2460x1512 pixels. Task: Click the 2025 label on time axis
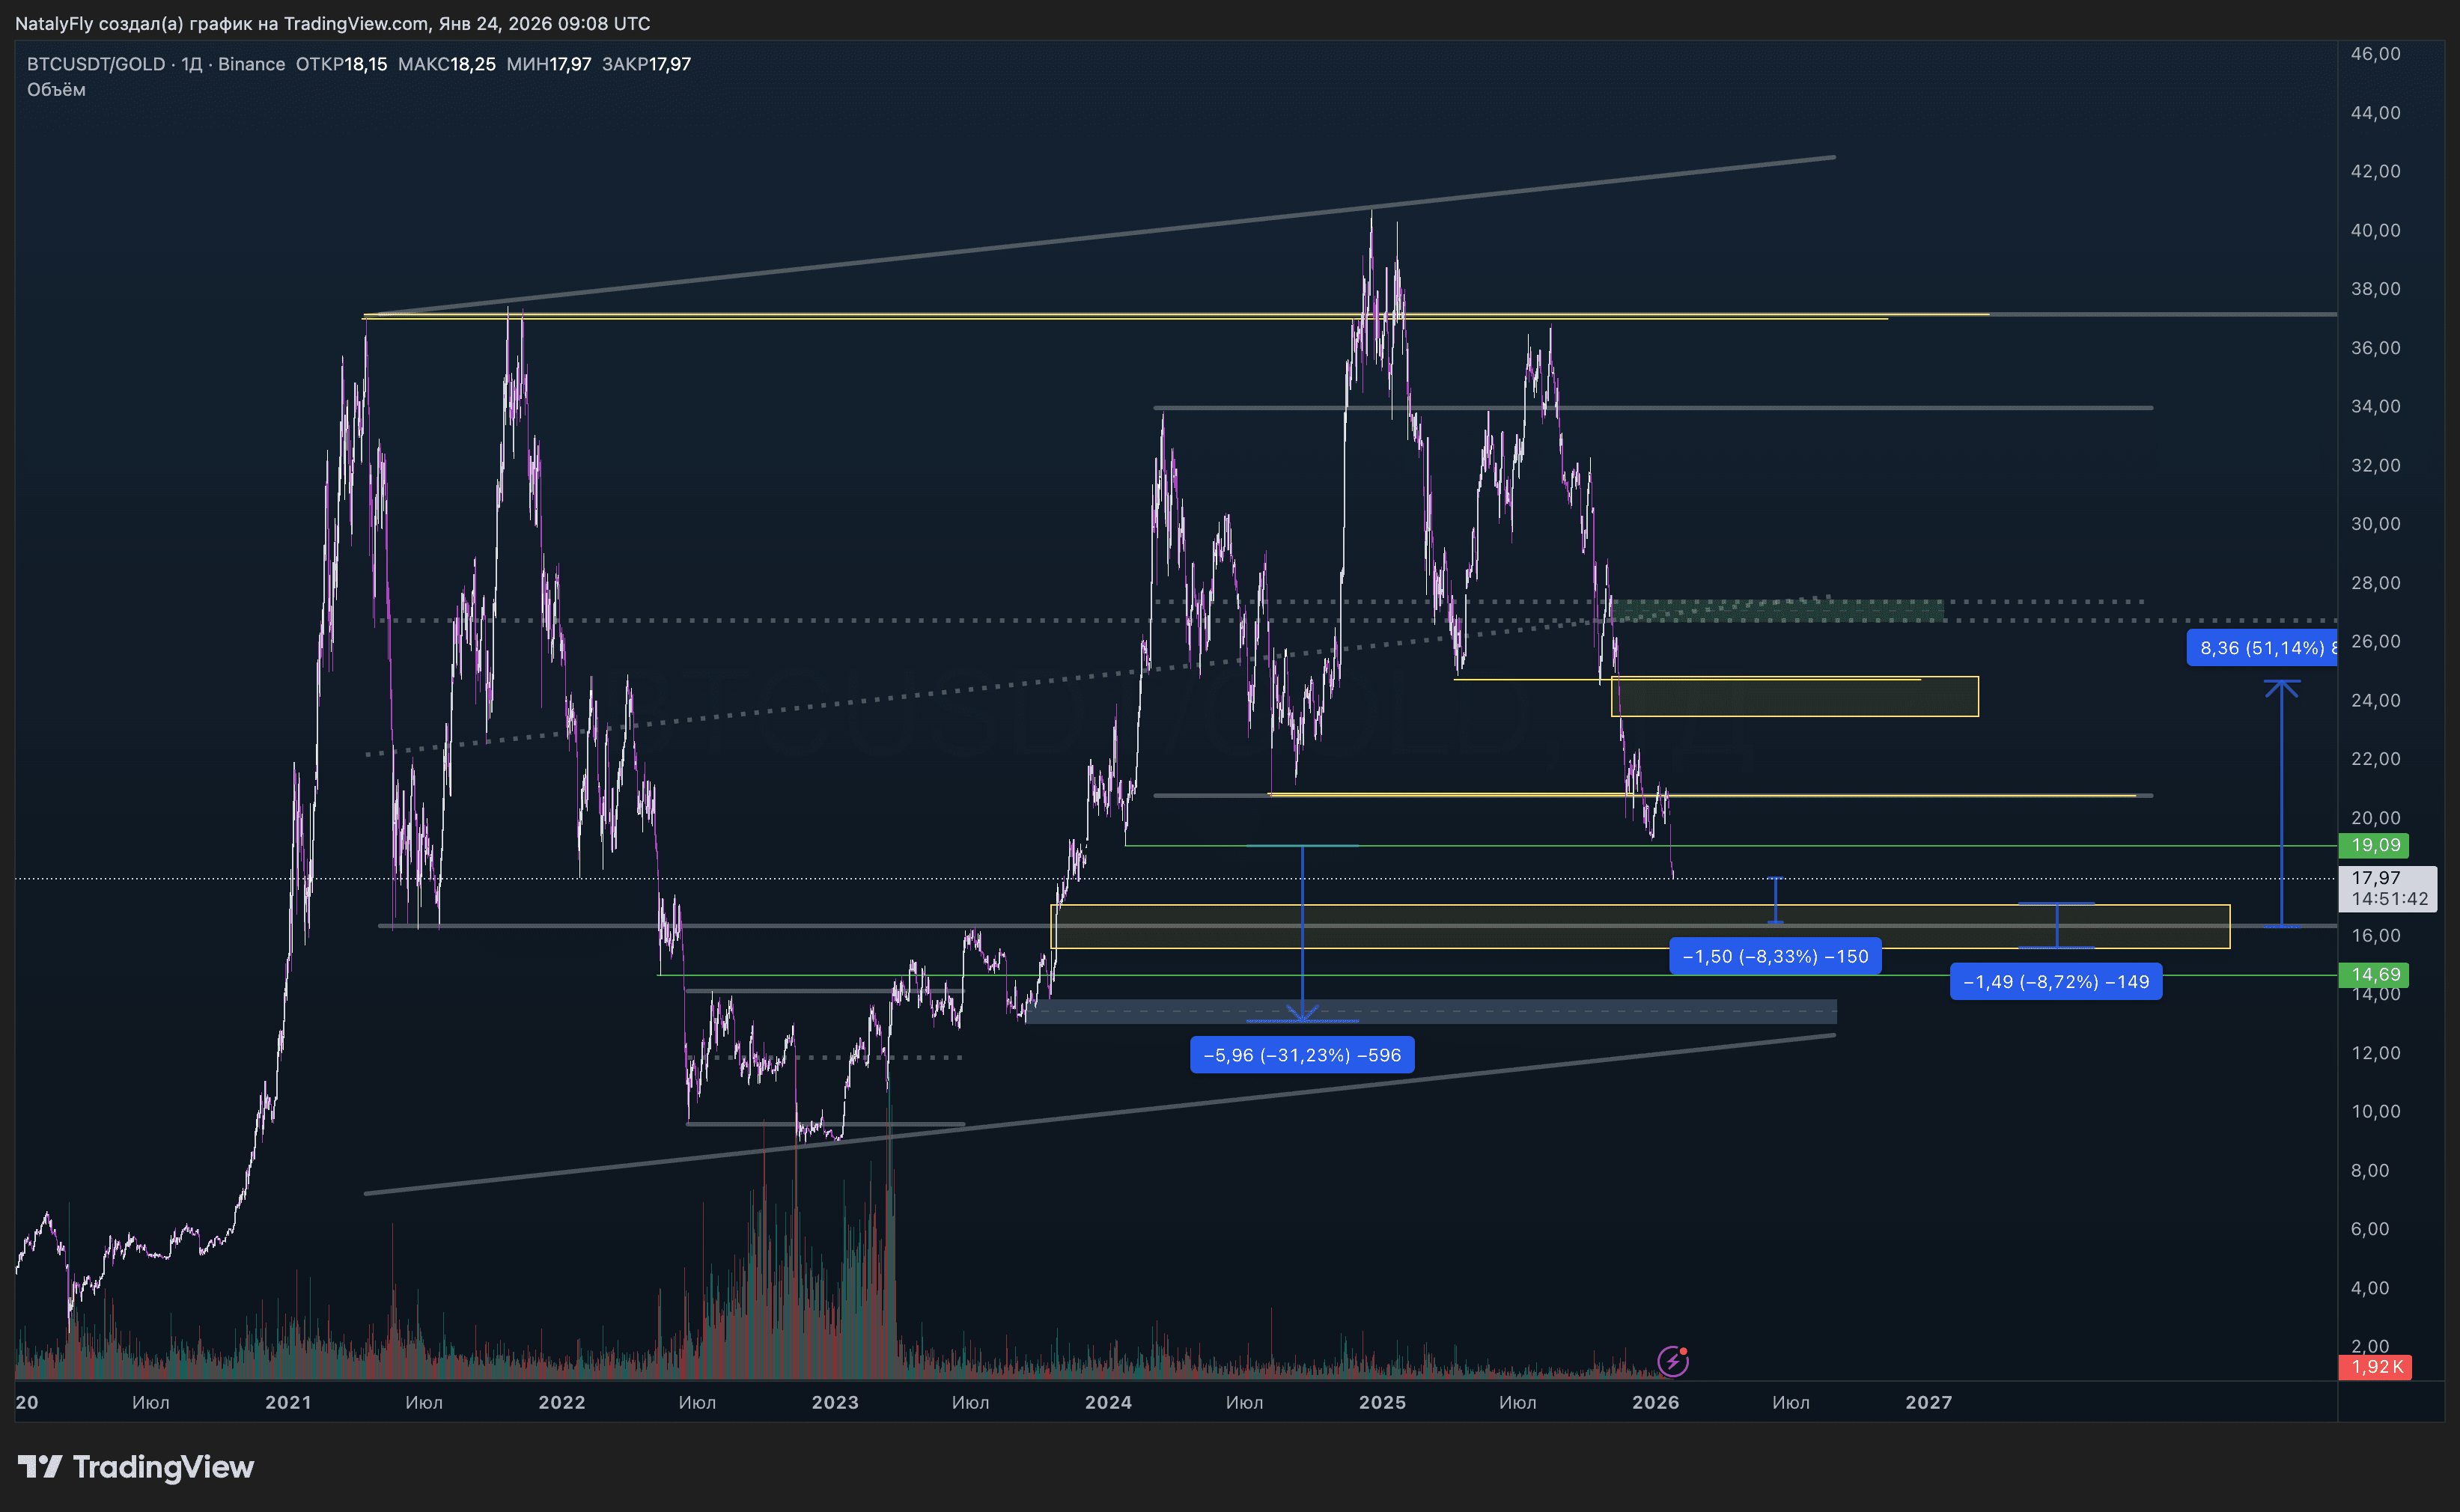1382,1402
